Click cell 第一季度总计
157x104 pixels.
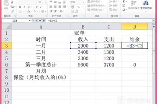tap(41, 65)
